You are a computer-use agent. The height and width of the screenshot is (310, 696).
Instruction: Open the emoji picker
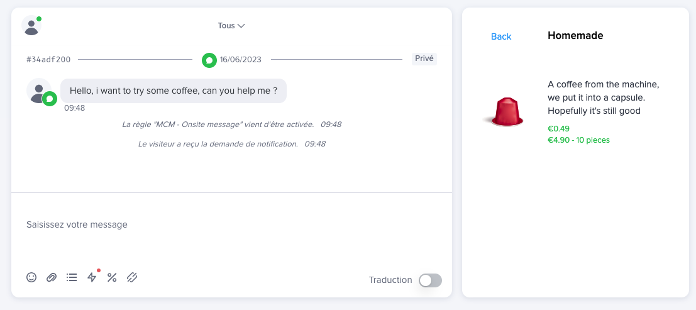click(31, 277)
